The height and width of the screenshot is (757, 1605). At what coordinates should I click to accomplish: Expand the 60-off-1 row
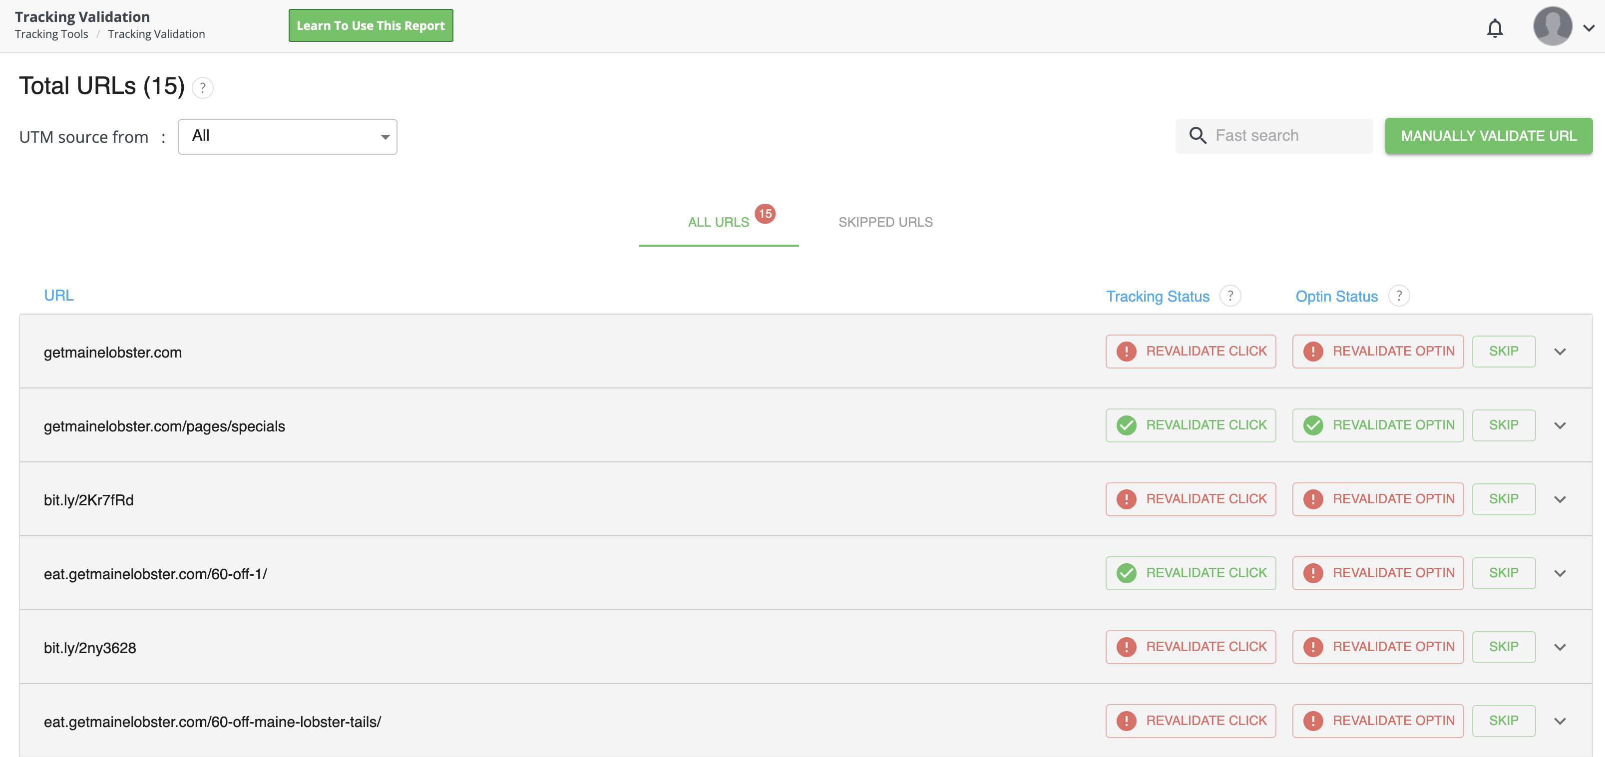tap(1560, 574)
